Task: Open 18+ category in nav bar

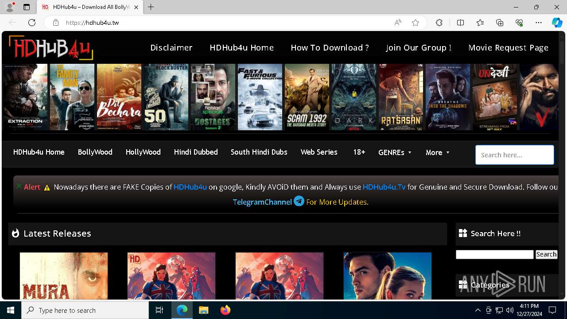Action: tap(359, 152)
